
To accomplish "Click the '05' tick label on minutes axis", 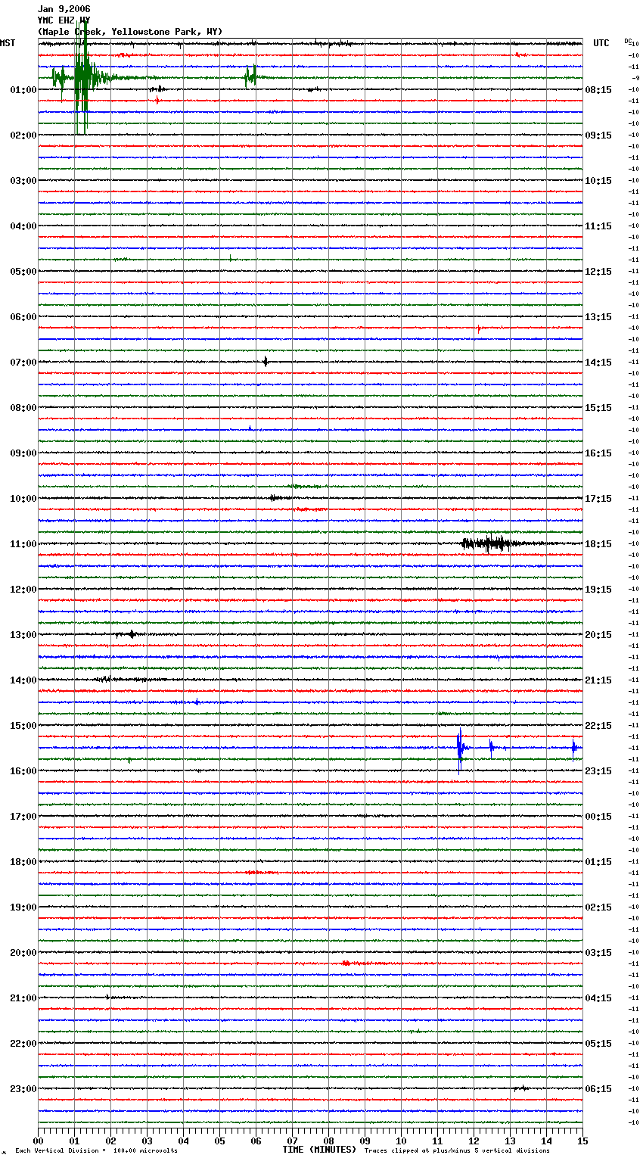I will tap(219, 1141).
